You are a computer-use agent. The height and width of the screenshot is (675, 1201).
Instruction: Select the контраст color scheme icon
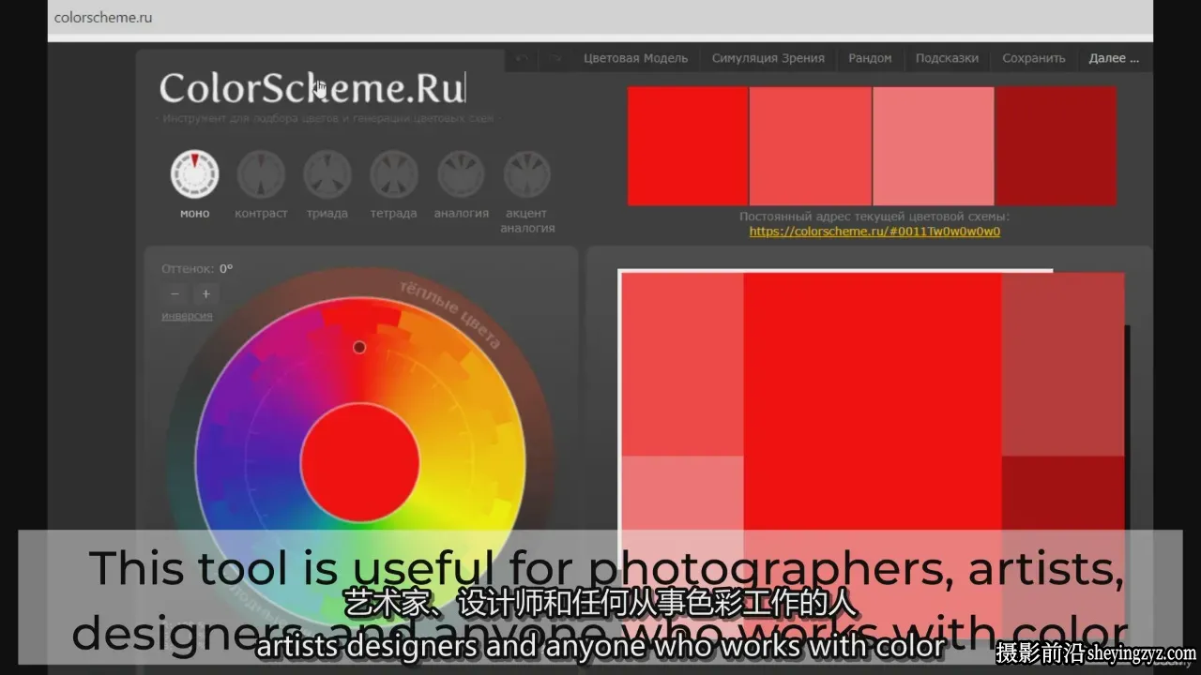coord(261,174)
